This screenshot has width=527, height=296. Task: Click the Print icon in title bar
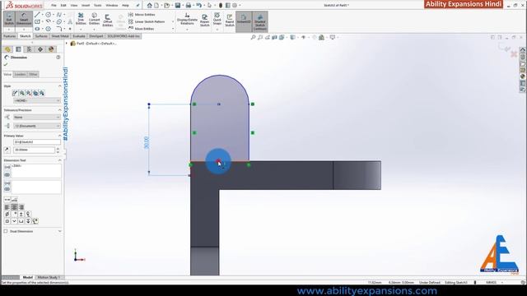click(189, 6)
